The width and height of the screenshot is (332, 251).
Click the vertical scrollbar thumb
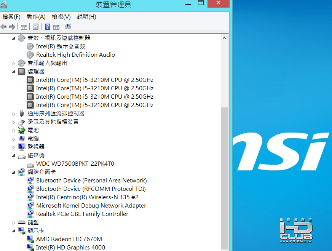tap(224, 178)
